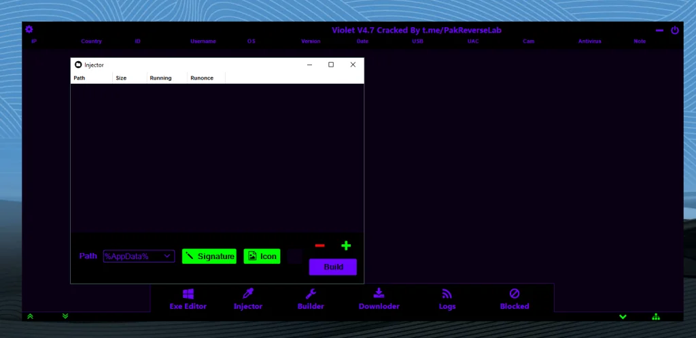Click the green double-down chevron at bottom left
696x338 pixels.
[65, 316]
